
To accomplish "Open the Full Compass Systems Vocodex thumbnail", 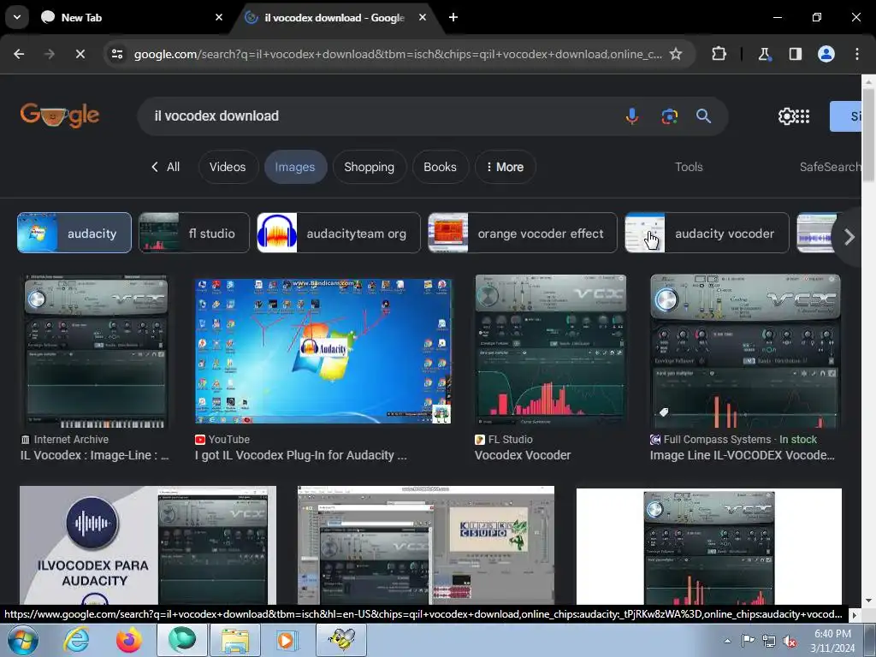I will click(x=745, y=352).
